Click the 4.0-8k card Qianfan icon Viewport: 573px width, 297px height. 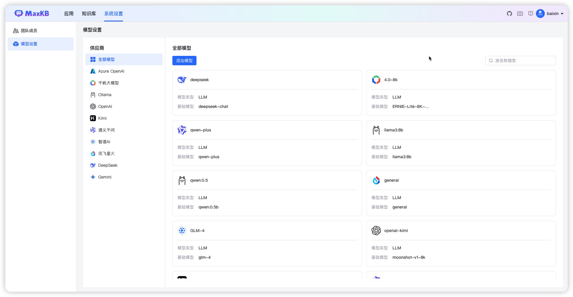tap(376, 80)
